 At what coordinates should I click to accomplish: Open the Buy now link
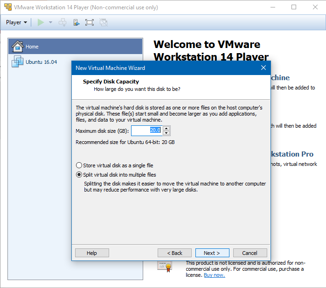(x=215, y=275)
